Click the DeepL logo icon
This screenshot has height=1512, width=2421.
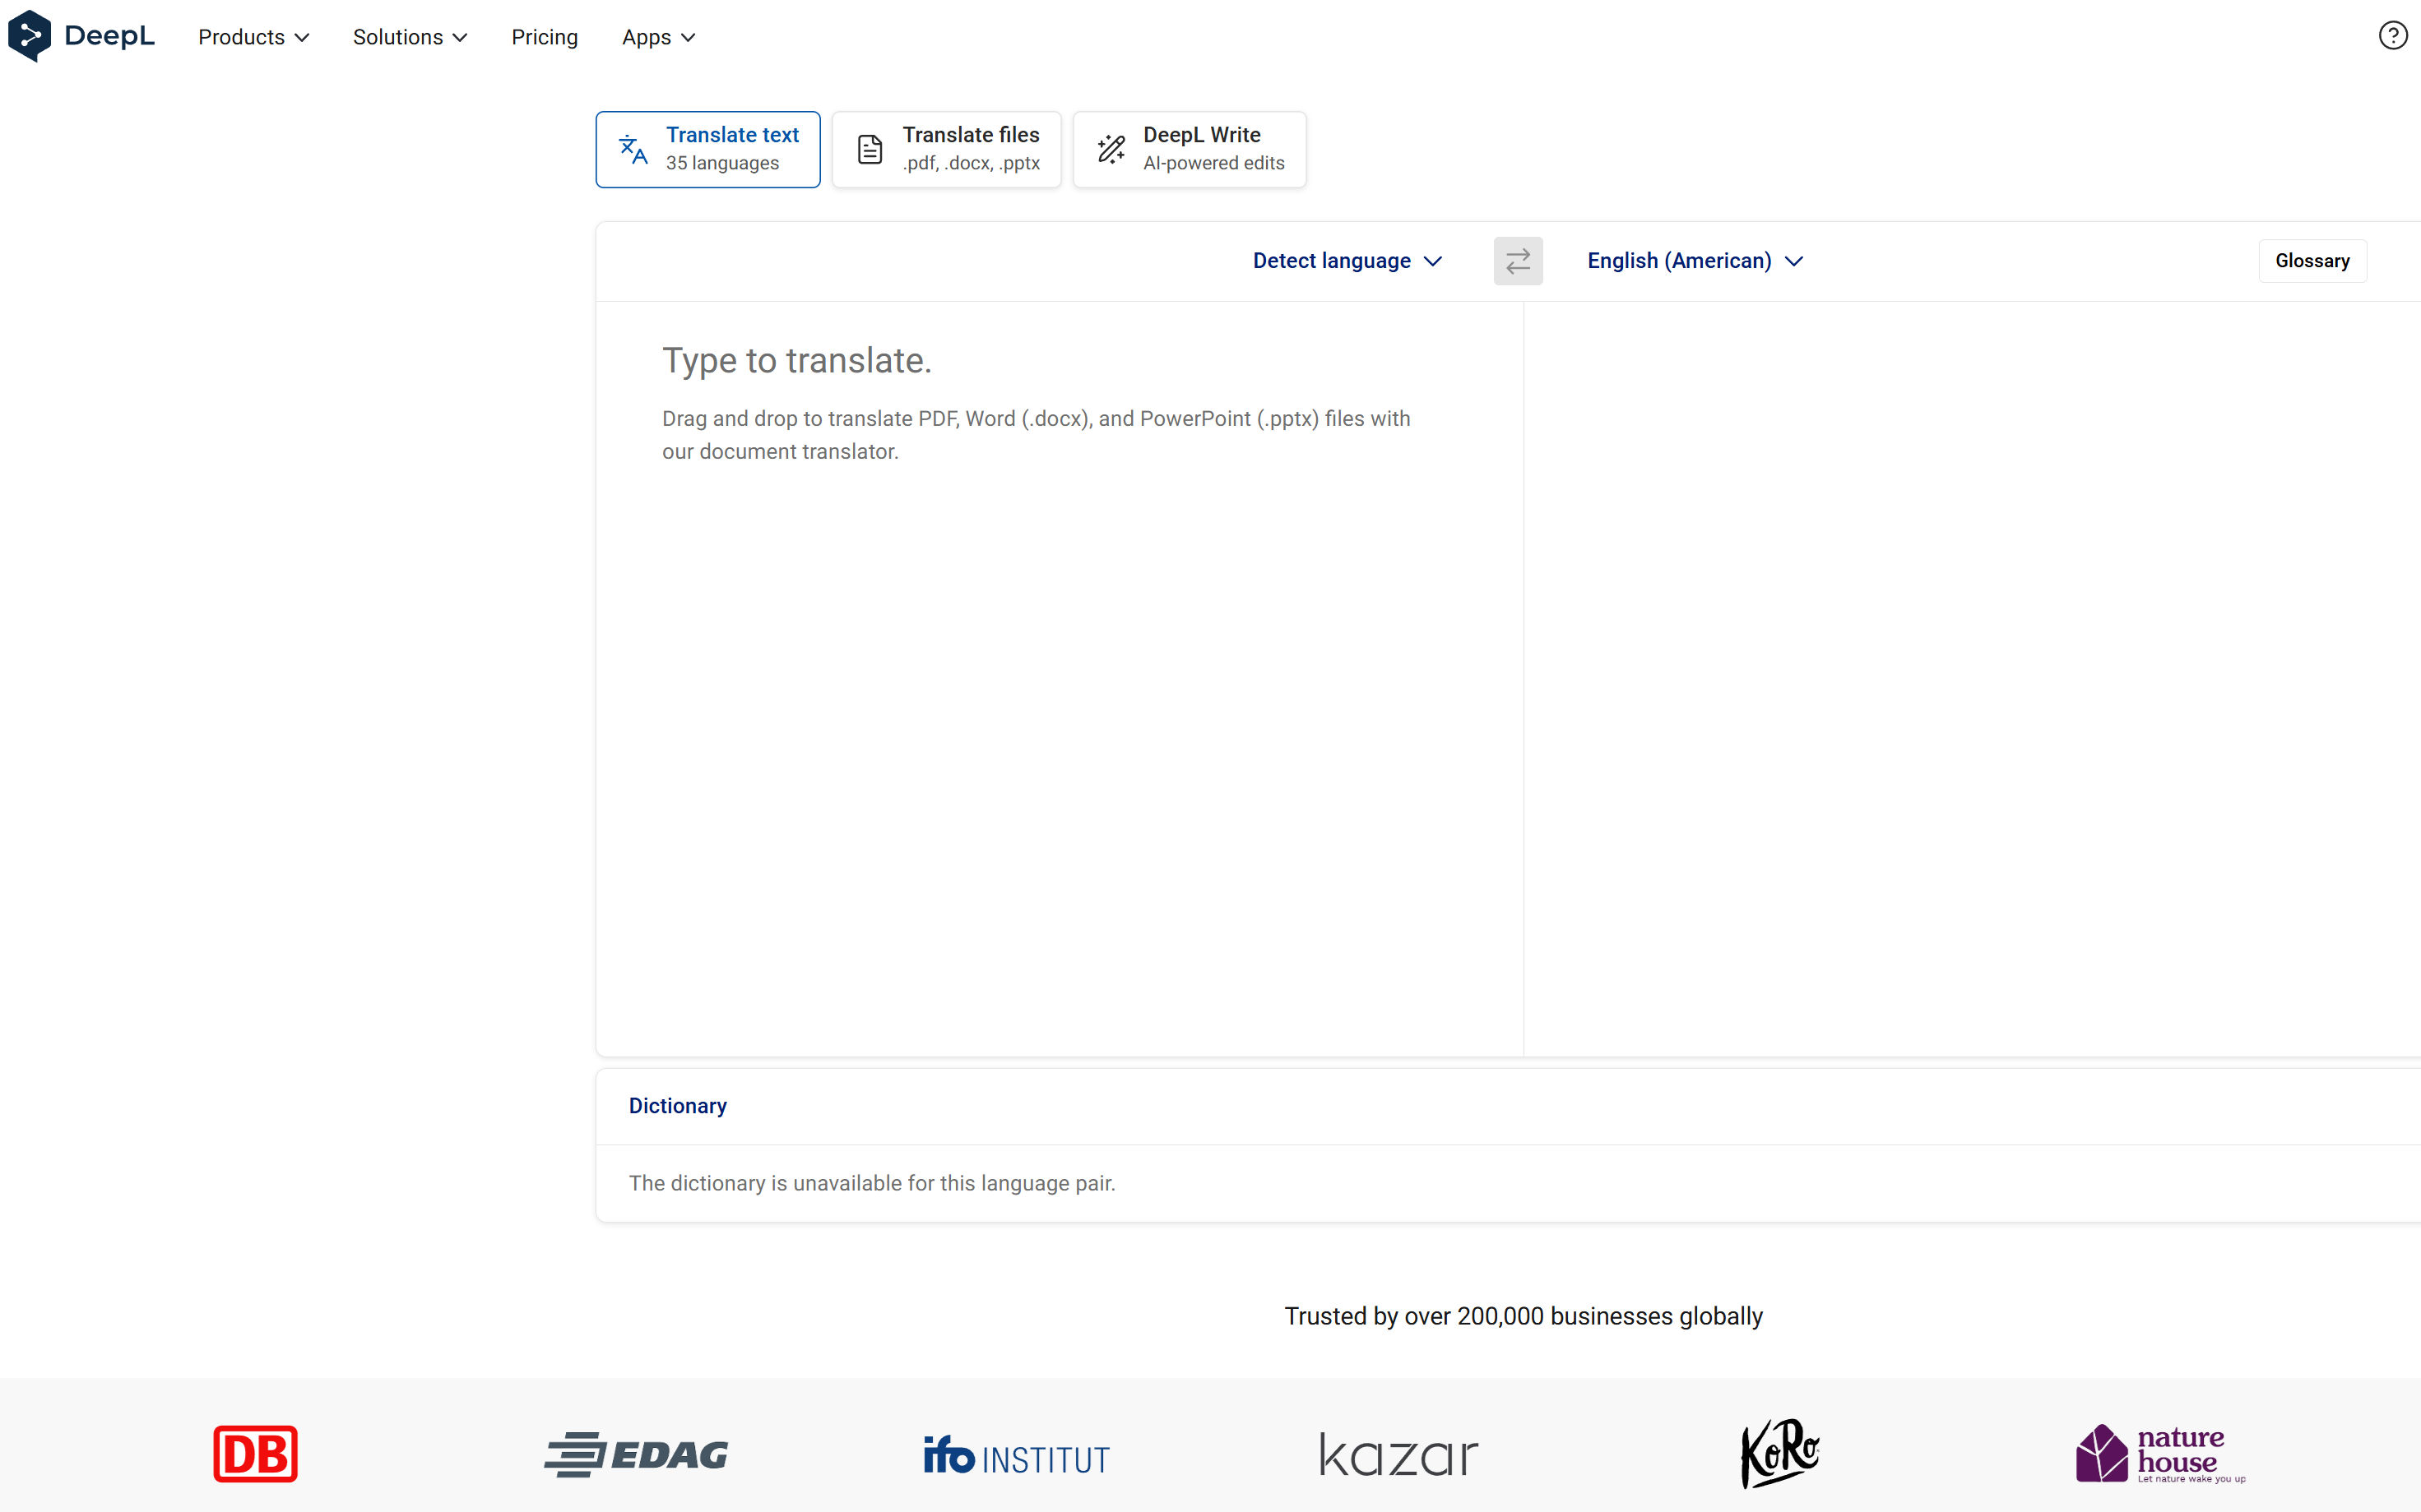pyautogui.click(x=29, y=36)
